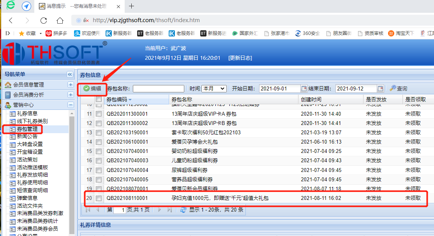Viewport: 434px width, 236px height.
Task: Open the 时间 本月 dropdown
Action: (214, 88)
